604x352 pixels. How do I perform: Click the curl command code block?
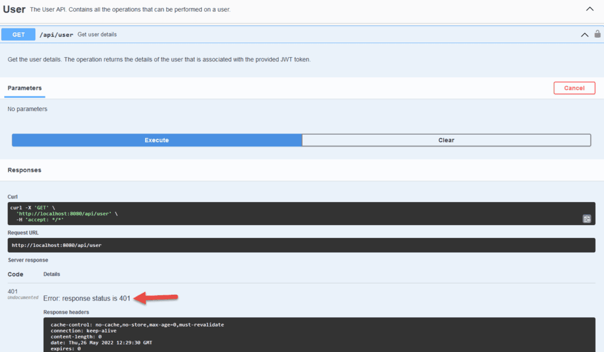coord(301,214)
